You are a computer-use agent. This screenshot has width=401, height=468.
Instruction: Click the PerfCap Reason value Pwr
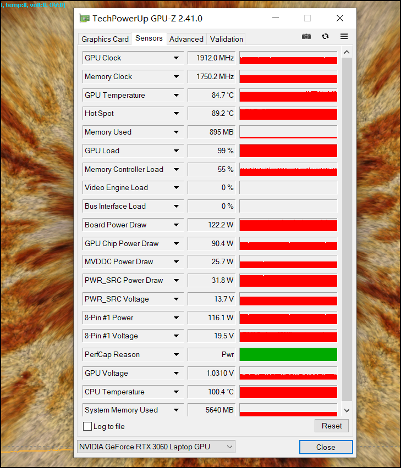[x=212, y=355]
